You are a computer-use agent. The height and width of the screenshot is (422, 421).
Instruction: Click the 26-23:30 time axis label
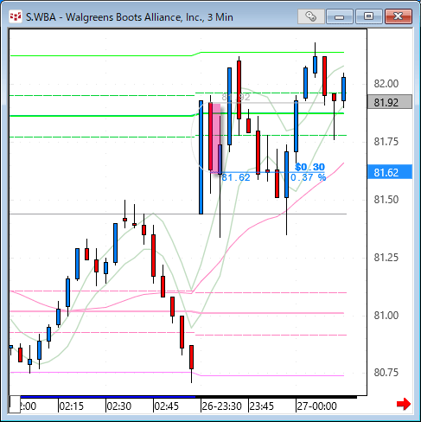click(221, 406)
